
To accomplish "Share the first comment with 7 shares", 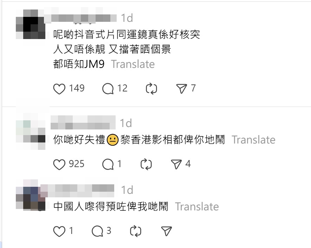I will (181, 89).
